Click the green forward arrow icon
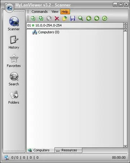Image resolution: width=130 pixels, height=163 pixels. point(97,18)
